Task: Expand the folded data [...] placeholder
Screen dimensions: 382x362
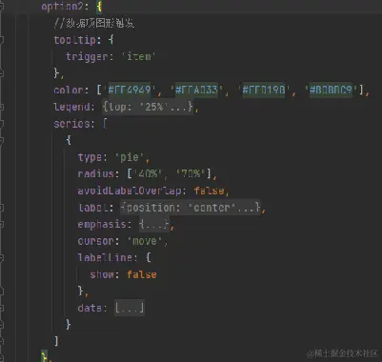Action: click(x=130, y=308)
